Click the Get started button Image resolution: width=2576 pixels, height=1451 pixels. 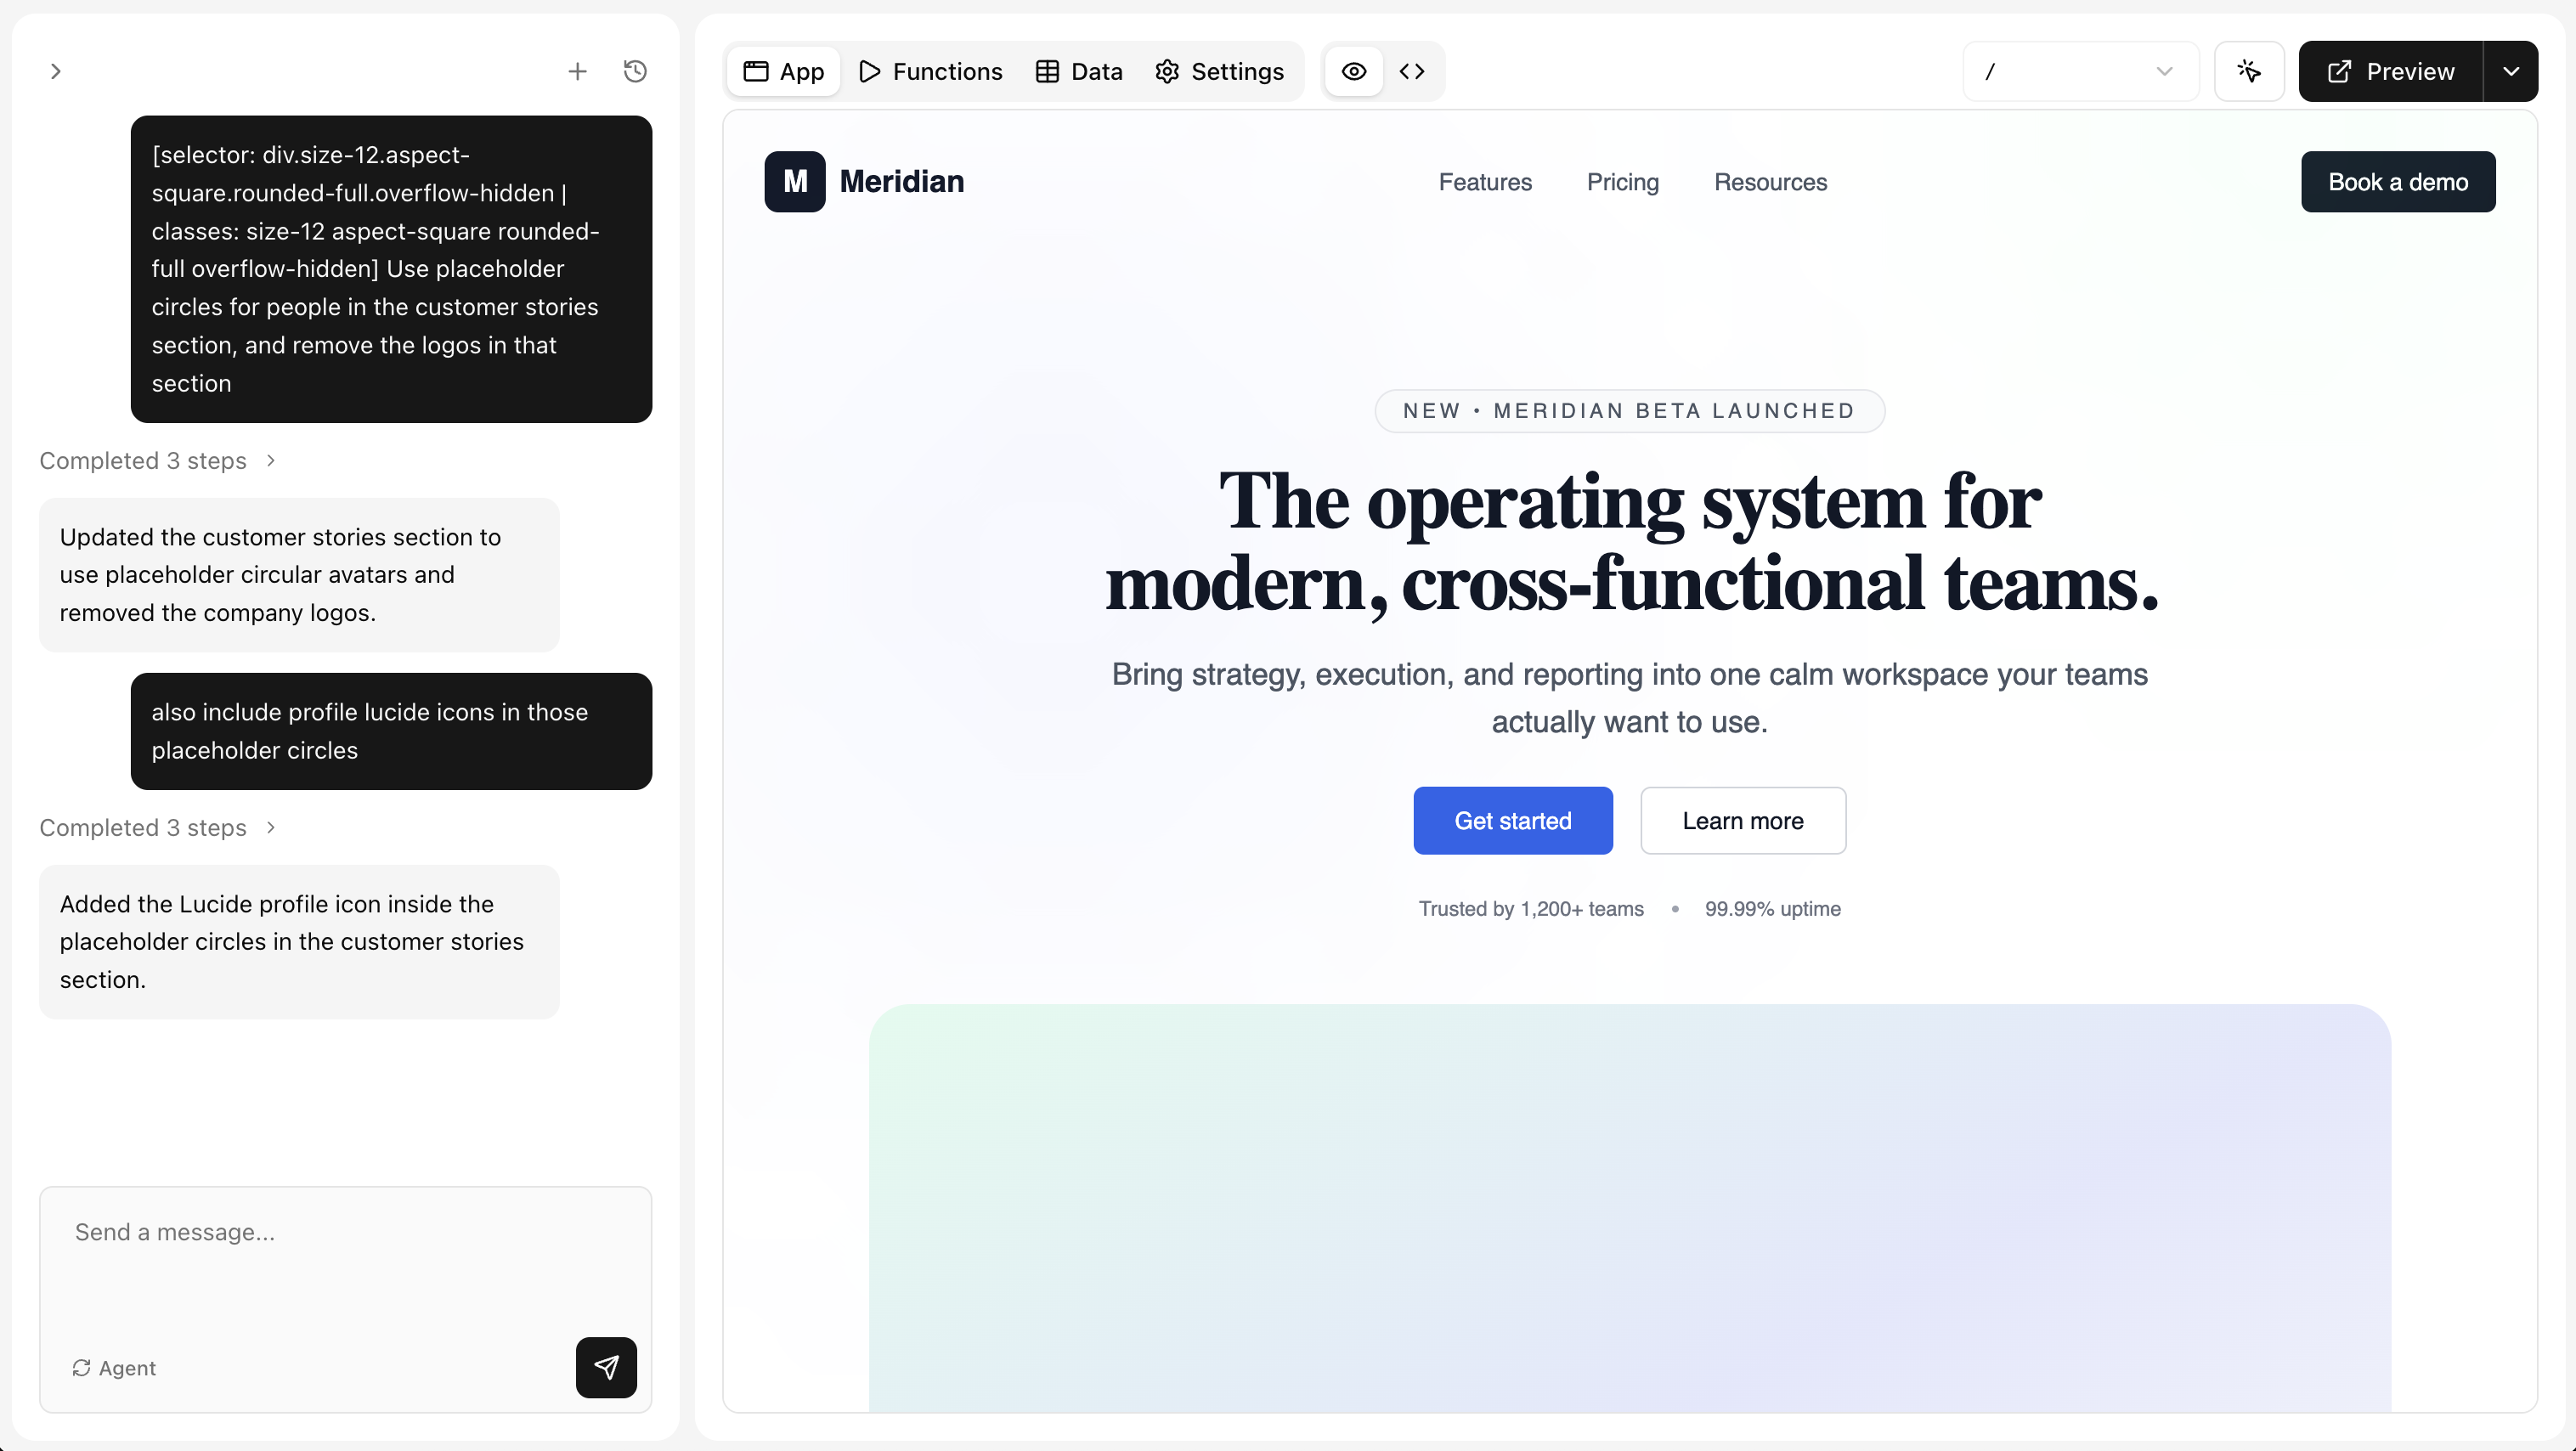click(1512, 821)
